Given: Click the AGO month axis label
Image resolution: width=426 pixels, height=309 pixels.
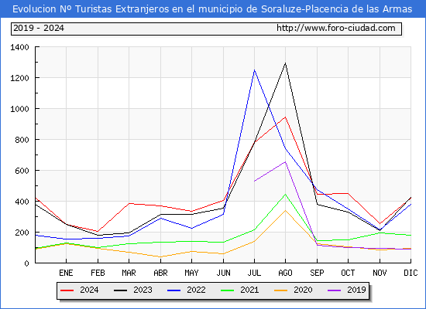Looking at the screenshot, I should click(285, 273).
